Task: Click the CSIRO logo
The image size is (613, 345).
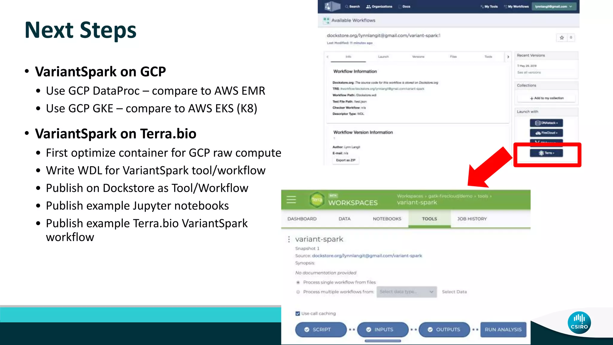Action: (x=579, y=323)
